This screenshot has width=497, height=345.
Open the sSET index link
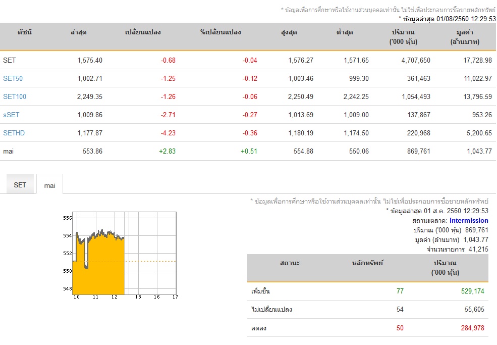[x=11, y=115]
